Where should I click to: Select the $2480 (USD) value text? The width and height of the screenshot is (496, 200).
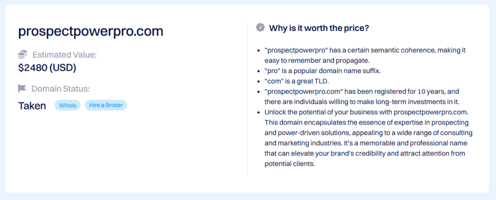[47, 68]
